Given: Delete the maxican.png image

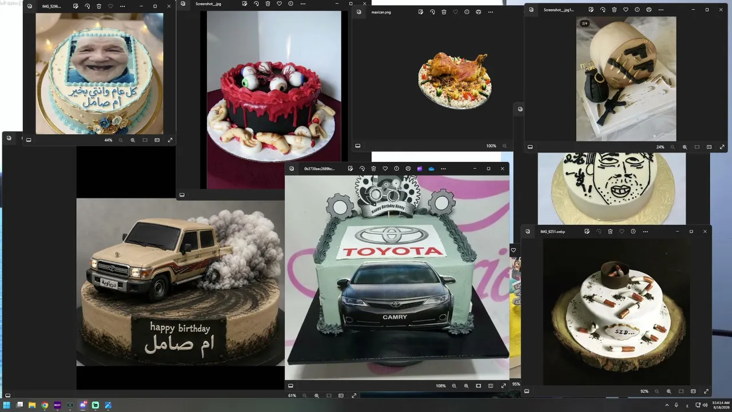Looking at the screenshot, I should tap(444, 12).
